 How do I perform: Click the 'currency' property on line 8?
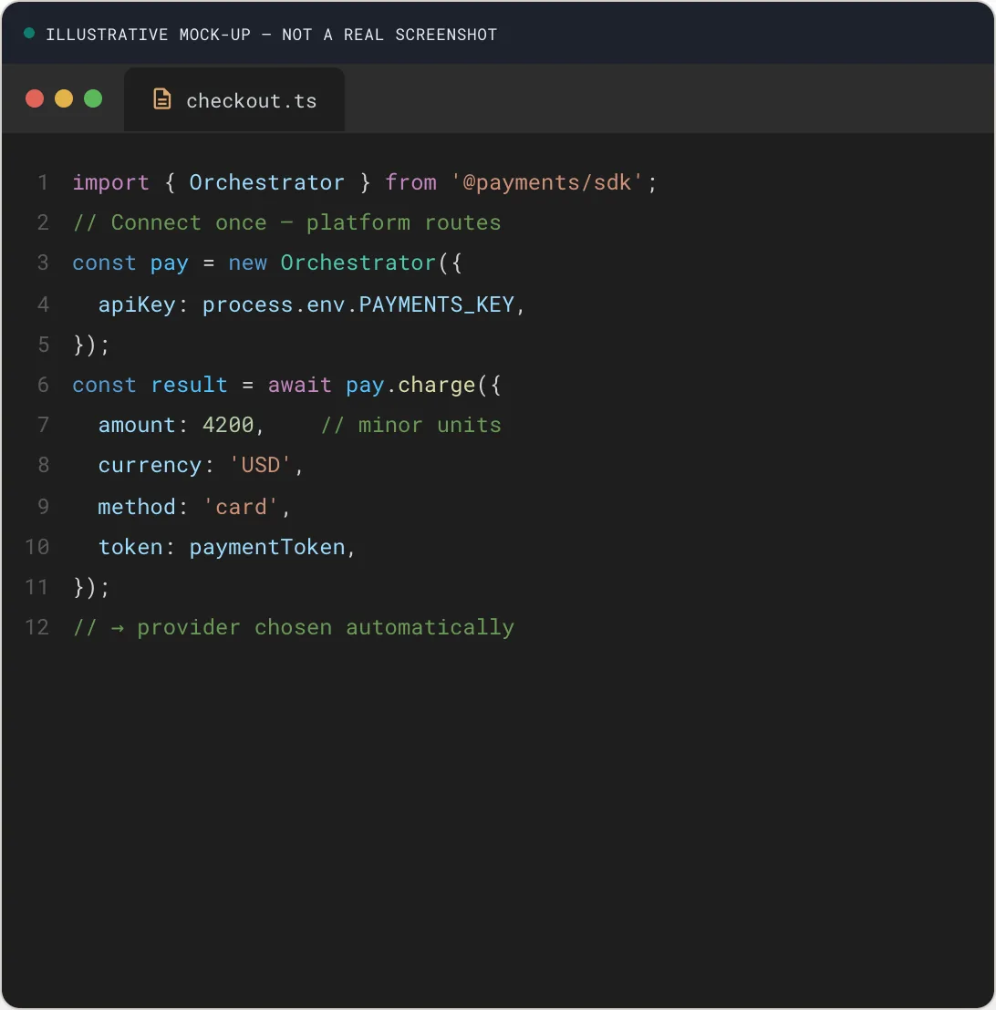coord(150,465)
